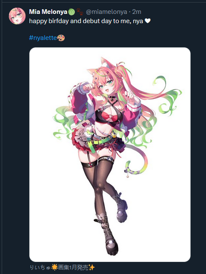This screenshot has width=206, height=274.
Task: Click the artist palette emoji after #nyalette
Action: [61, 38]
